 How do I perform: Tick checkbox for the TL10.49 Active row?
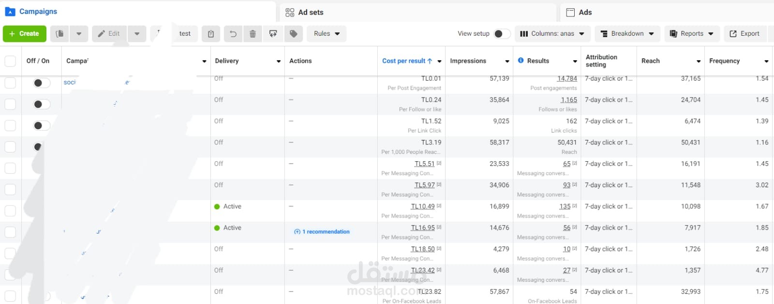pyautogui.click(x=10, y=210)
